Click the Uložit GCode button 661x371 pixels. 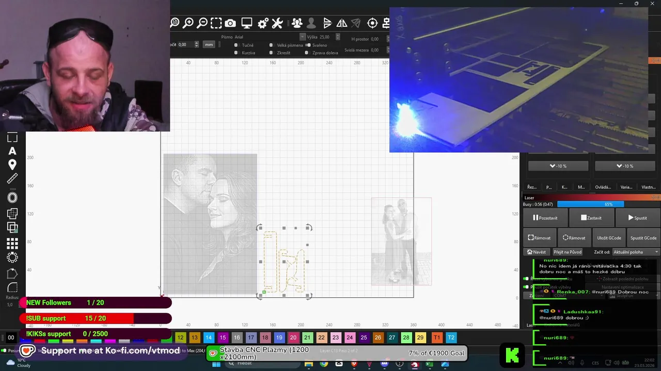609,238
